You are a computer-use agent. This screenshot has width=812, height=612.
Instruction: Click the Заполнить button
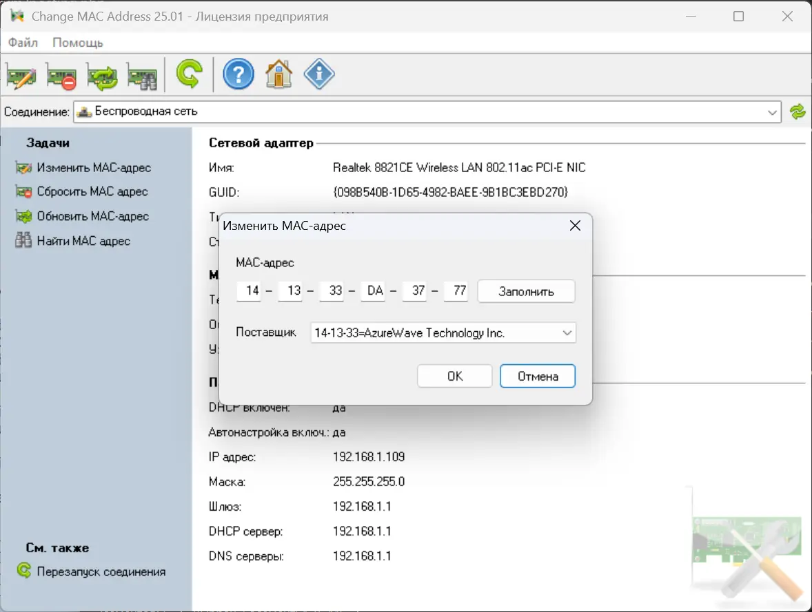click(526, 291)
